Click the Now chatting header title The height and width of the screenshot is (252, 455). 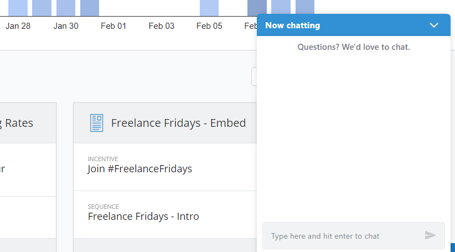(292, 25)
